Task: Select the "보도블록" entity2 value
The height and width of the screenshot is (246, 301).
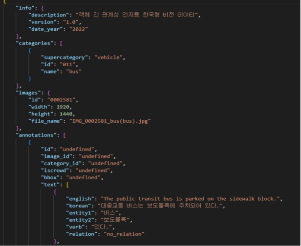Action: point(115,220)
